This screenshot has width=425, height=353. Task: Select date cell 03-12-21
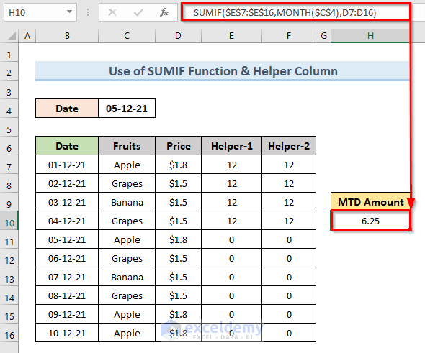click(67, 202)
